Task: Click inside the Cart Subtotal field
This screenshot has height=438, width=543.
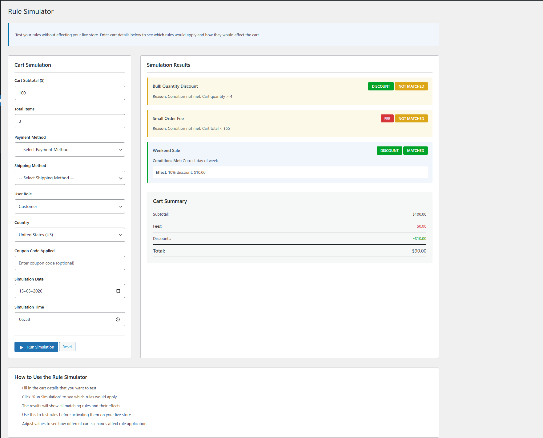Action: tap(70, 93)
